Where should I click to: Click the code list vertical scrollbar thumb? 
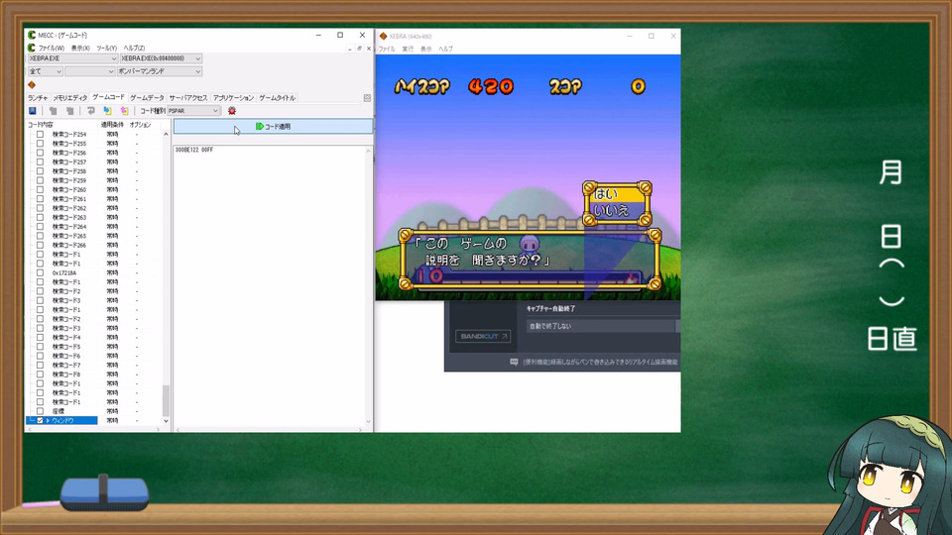(x=166, y=400)
